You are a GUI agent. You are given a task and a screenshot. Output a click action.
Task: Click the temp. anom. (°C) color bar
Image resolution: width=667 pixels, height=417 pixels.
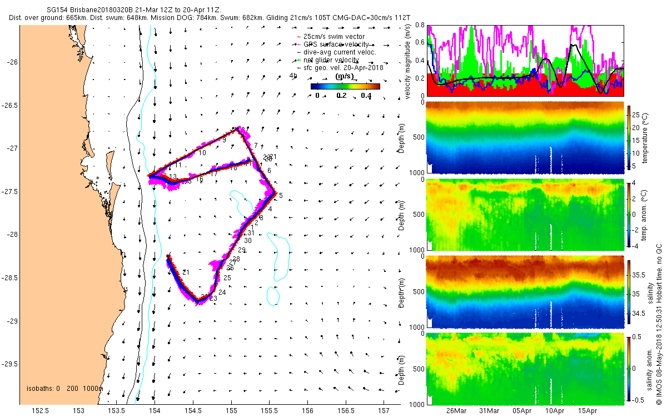click(629, 214)
